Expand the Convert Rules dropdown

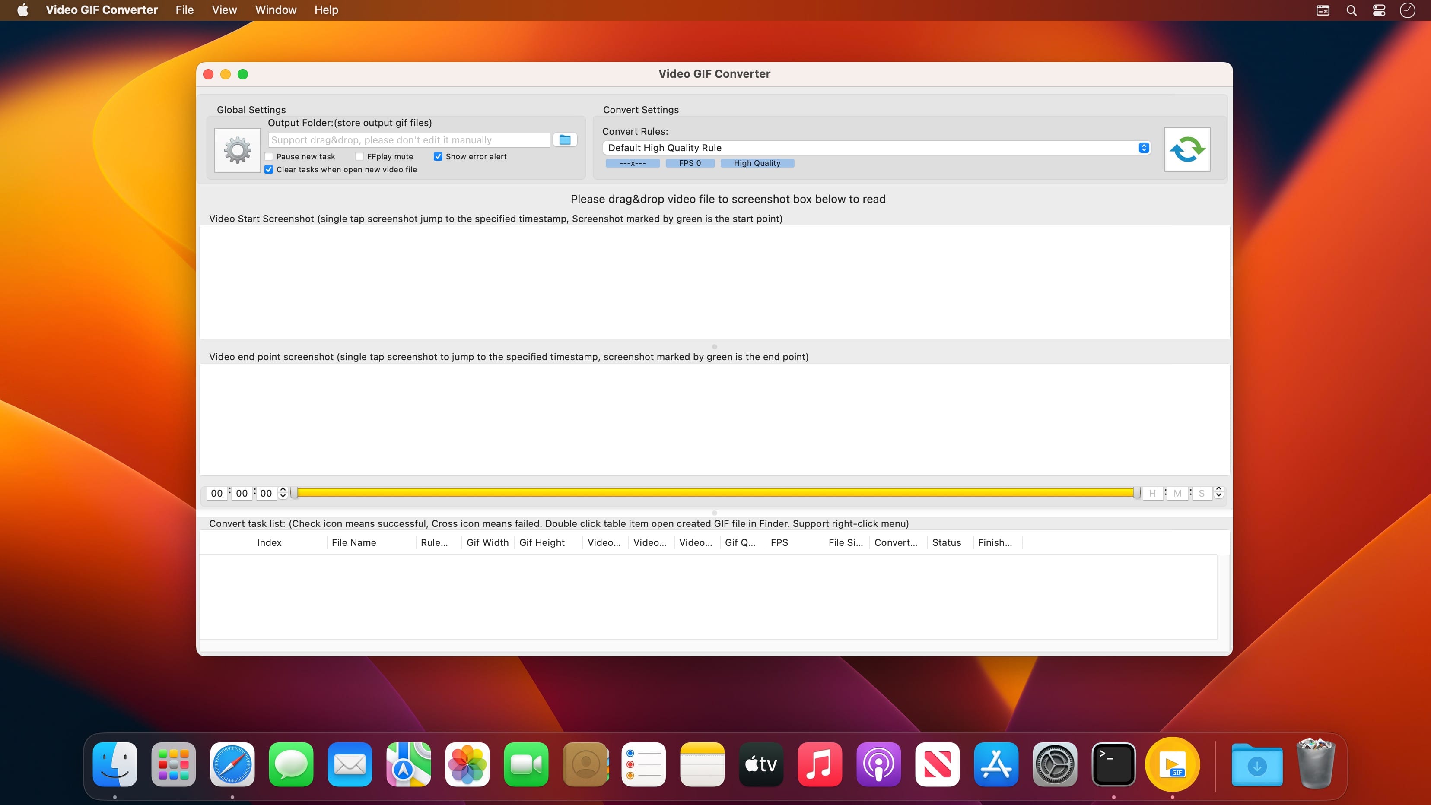tap(876, 148)
